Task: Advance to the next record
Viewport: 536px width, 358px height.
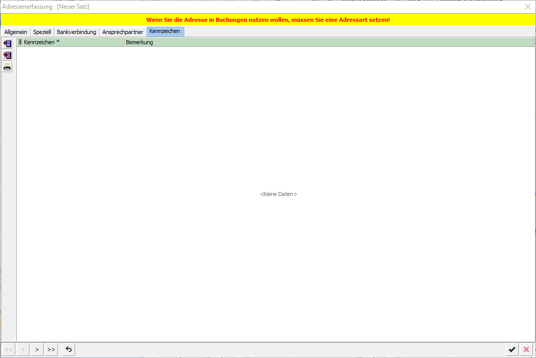Action: tap(37, 349)
